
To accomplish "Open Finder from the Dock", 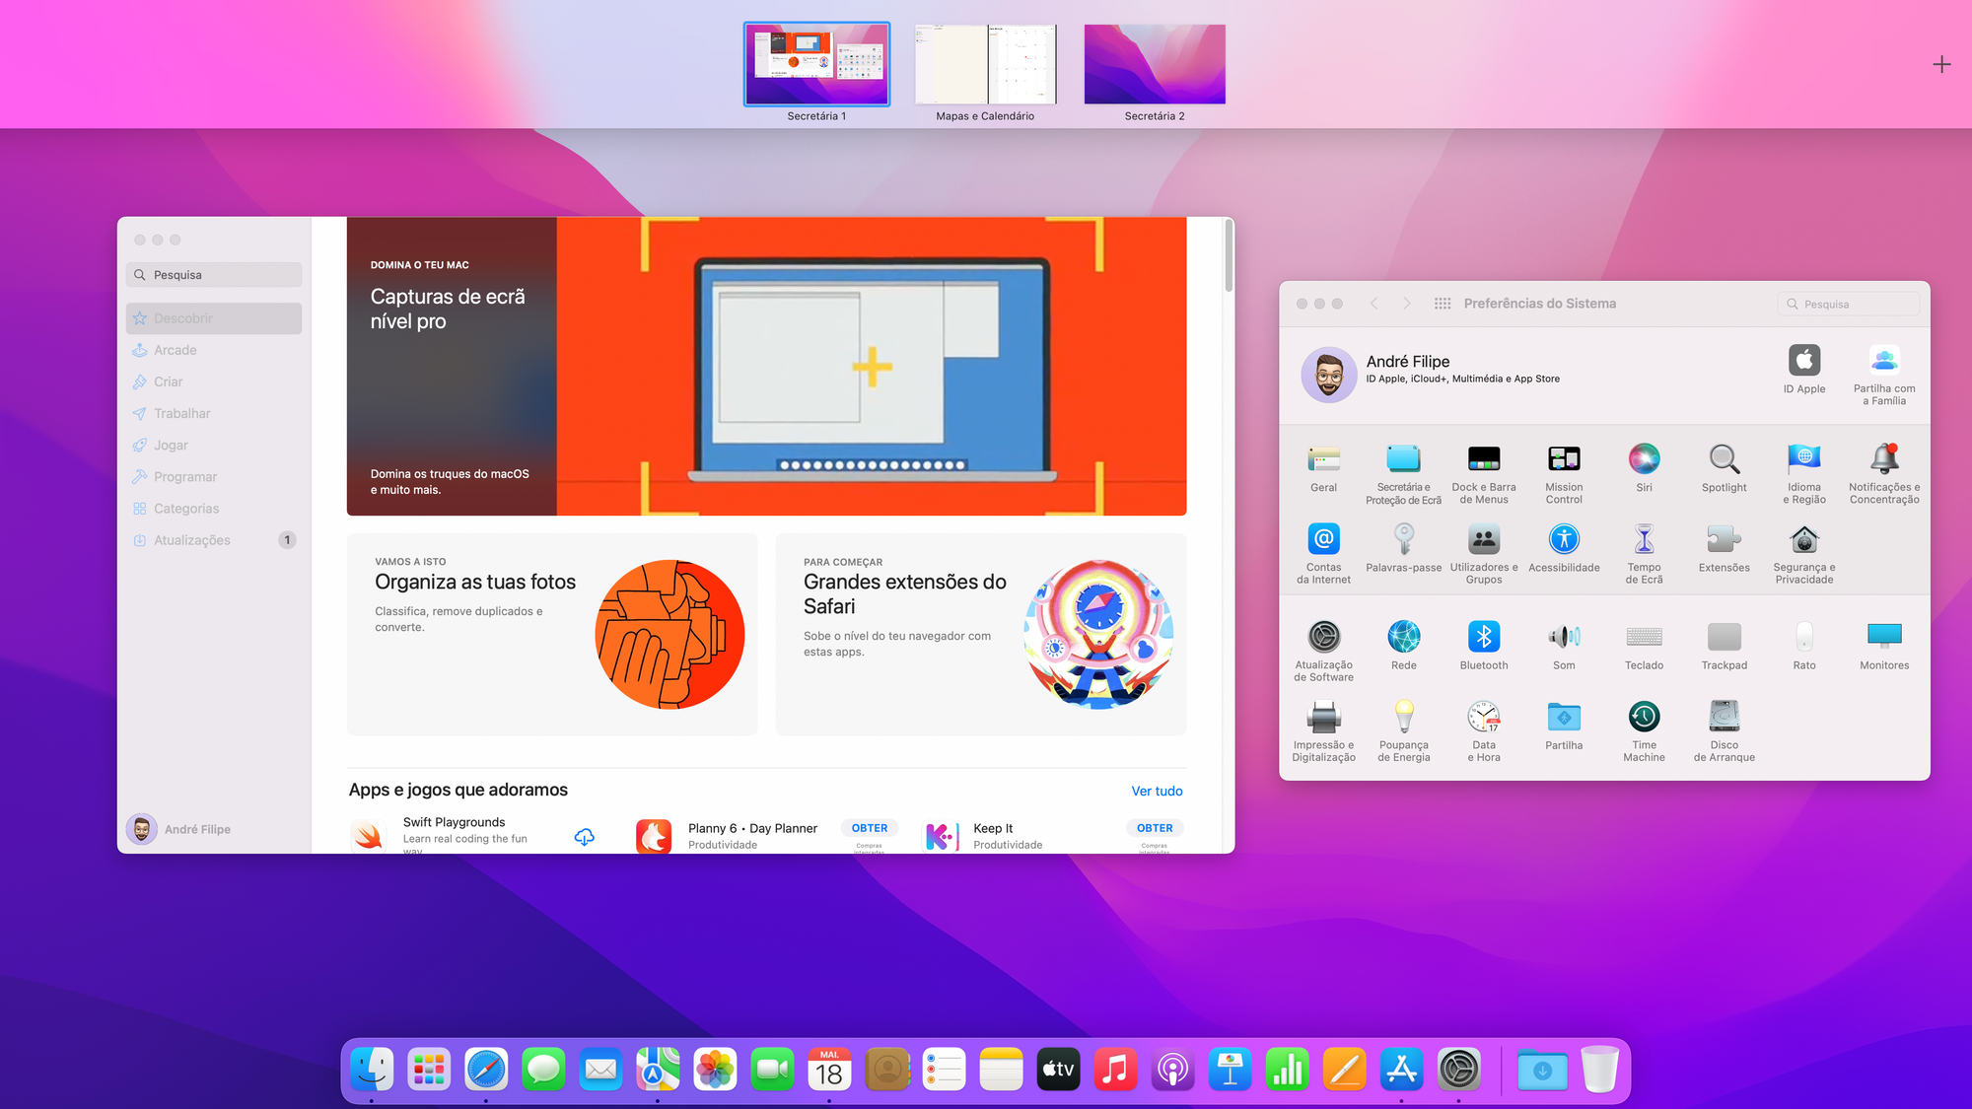I will point(372,1070).
